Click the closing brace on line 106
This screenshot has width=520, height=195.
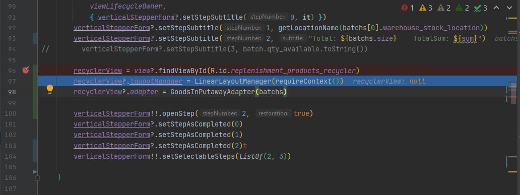point(59,177)
